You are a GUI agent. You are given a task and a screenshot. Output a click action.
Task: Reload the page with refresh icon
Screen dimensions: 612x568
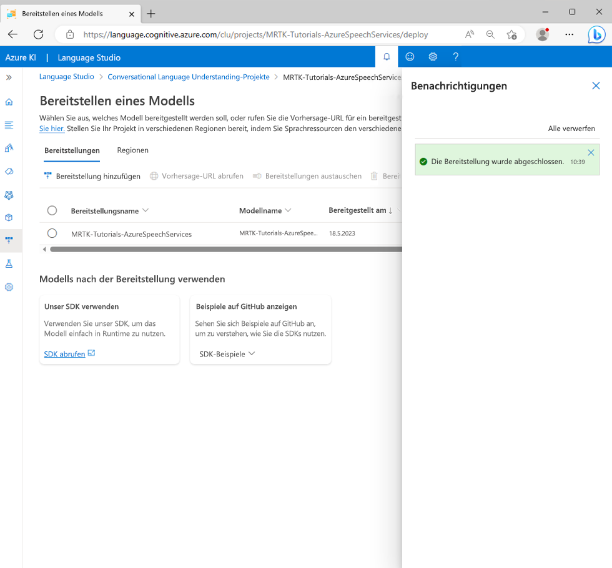pyautogui.click(x=38, y=34)
